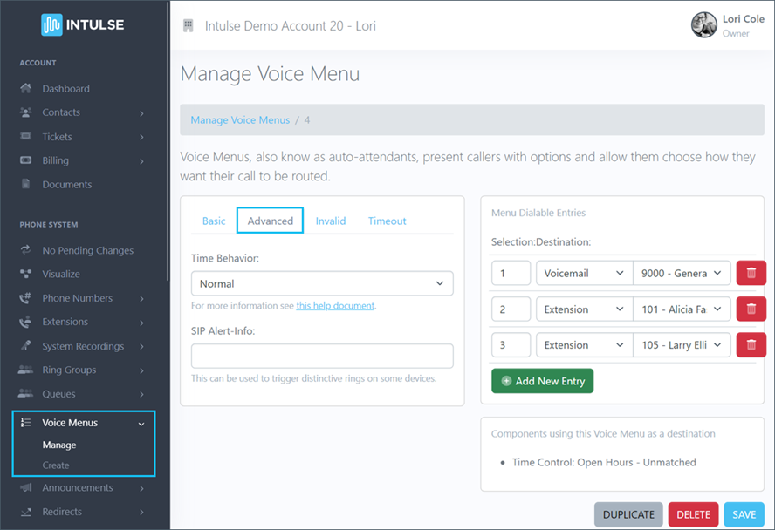This screenshot has height=530, width=775.
Task: Open the Time Behavior dropdown
Action: [322, 283]
